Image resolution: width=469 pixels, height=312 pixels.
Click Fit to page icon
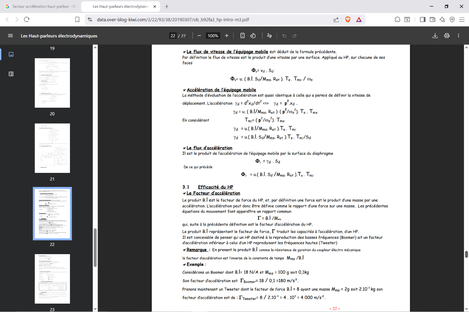click(x=243, y=36)
